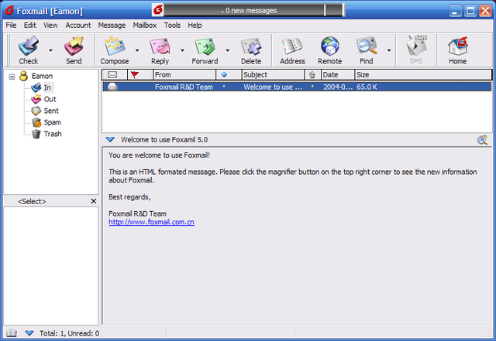The height and width of the screenshot is (341, 496).
Task: Click magnifier button to view HTML message
Action: [482, 139]
